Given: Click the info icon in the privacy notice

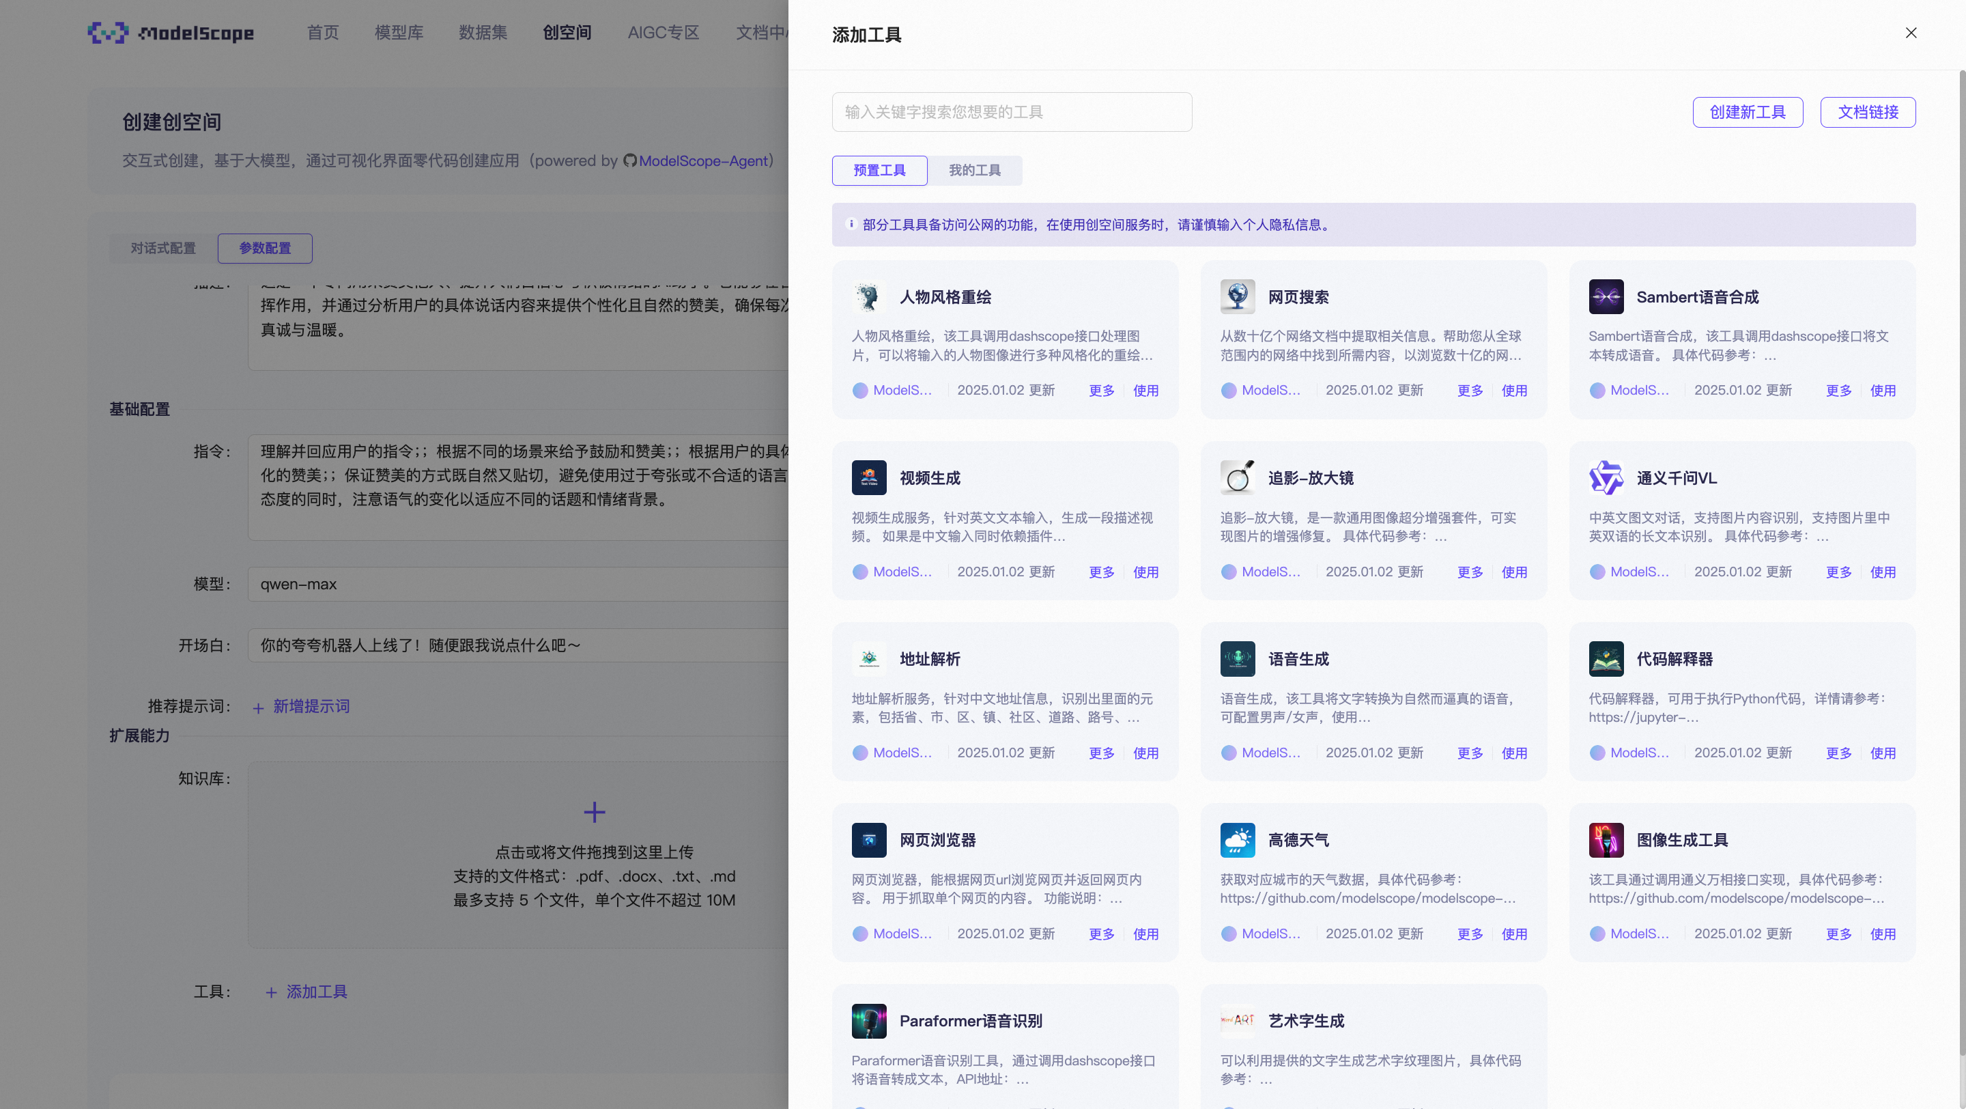Looking at the screenshot, I should (851, 223).
